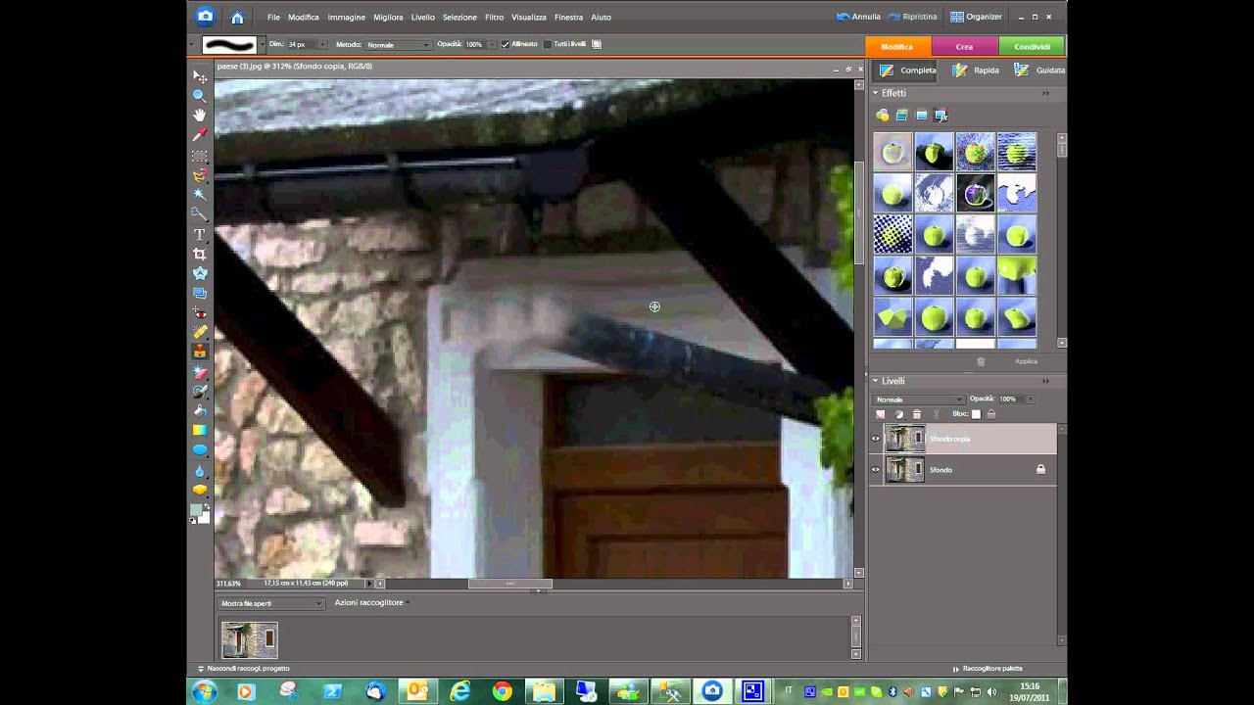Switch to the Rapida edit tab
This screenshot has height=705, width=1254.
pyautogui.click(x=976, y=70)
